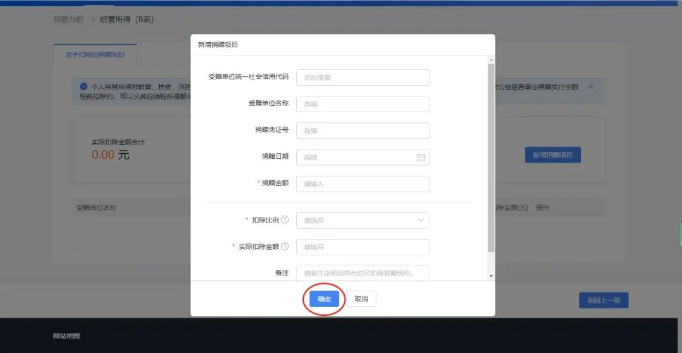Click the info icon in the notice banner
This screenshot has height=353, width=682.
83,86
